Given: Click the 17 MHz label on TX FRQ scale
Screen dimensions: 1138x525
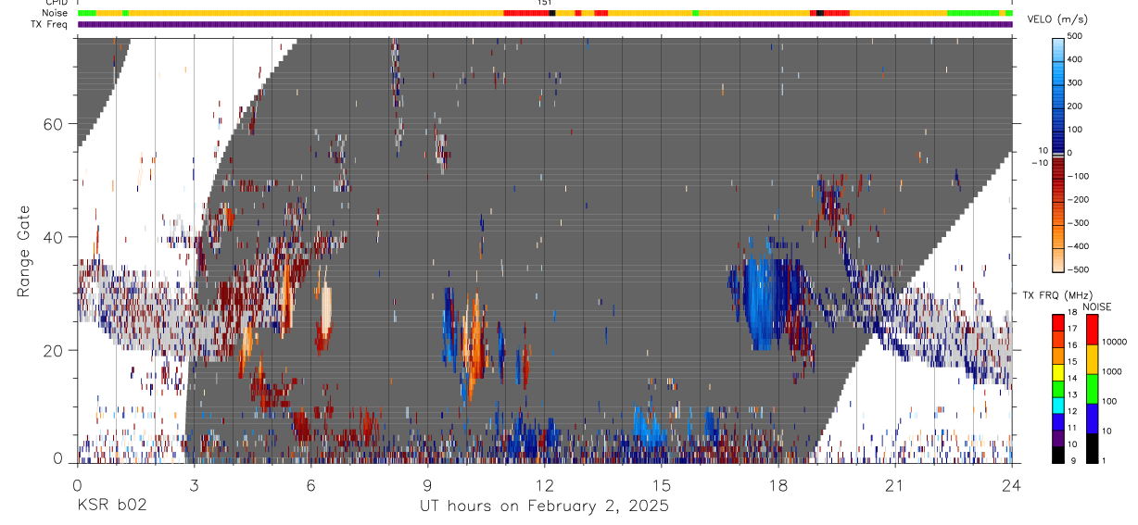Looking at the screenshot, I should [x=1074, y=329].
